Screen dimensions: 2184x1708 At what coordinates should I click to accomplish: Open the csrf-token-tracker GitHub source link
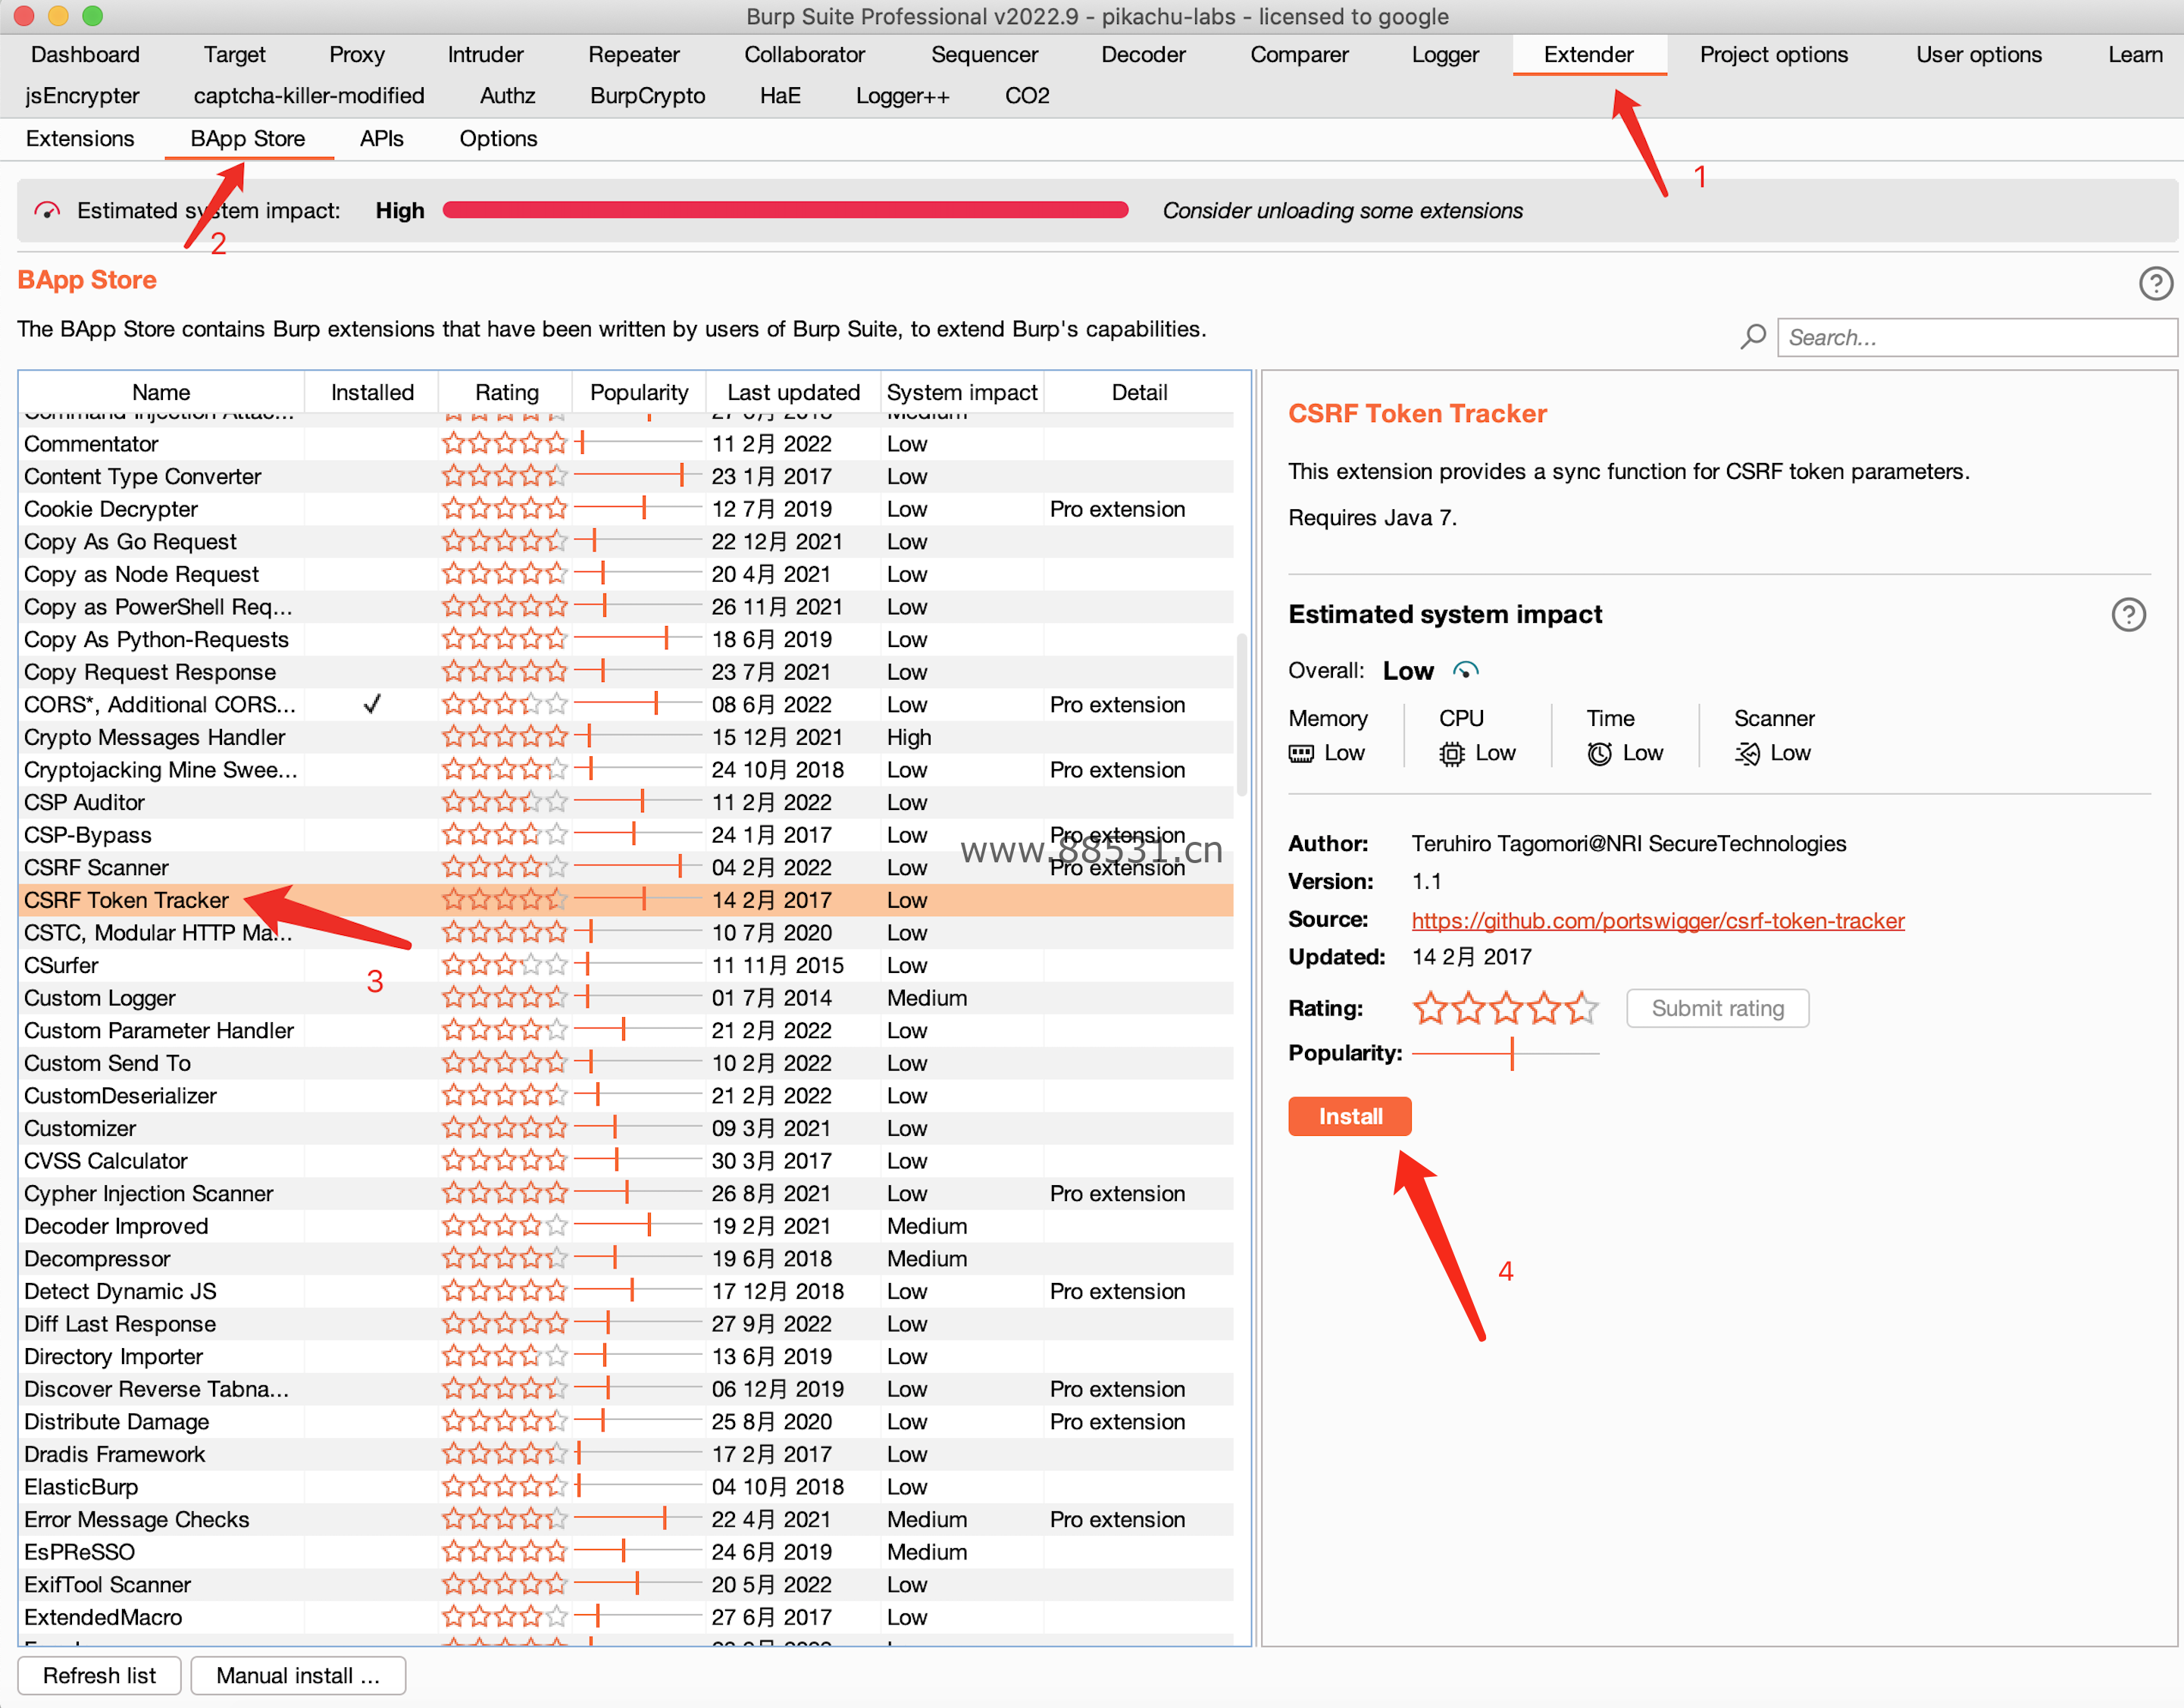click(1657, 920)
